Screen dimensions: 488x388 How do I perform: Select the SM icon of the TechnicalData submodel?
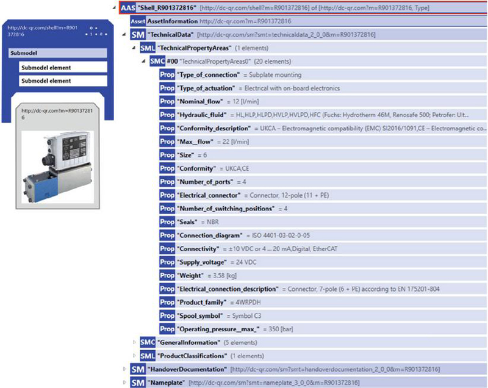[x=138, y=35]
